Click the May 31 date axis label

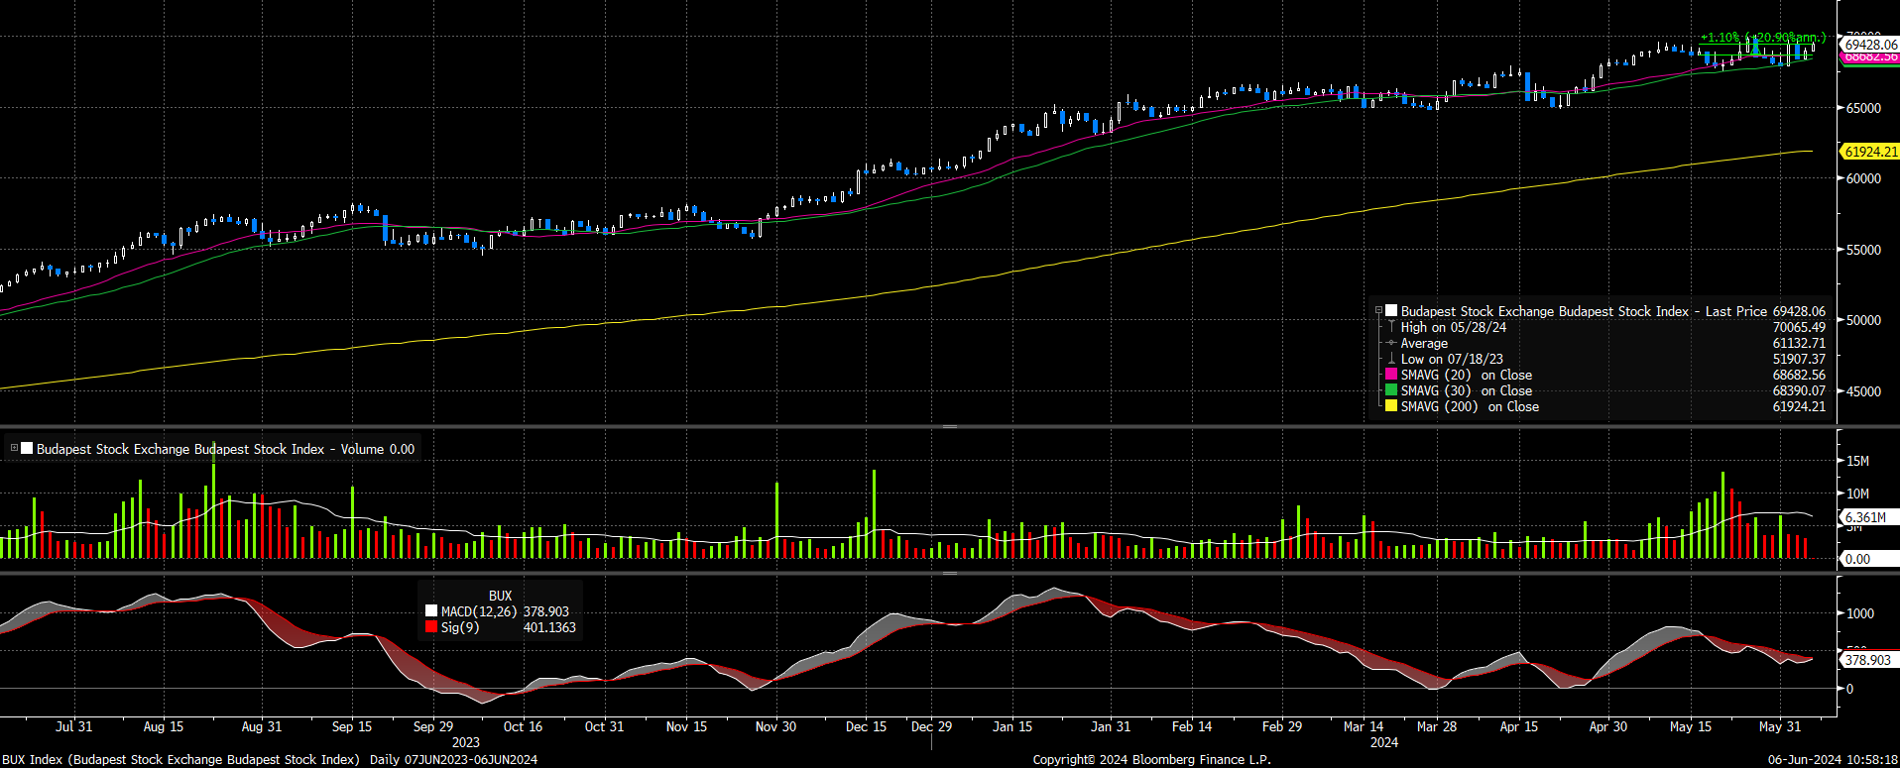(1780, 726)
